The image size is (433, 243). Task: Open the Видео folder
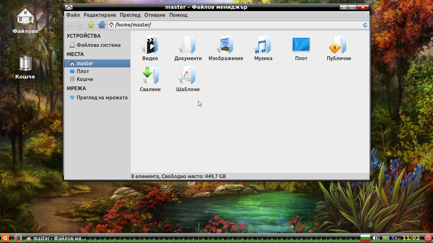[150, 48]
